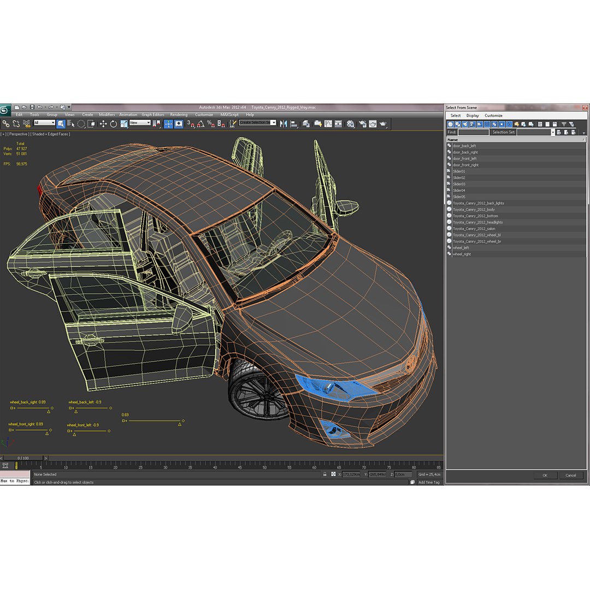
Task: Click wheel_front_left slider in viewport
Action: (90, 431)
